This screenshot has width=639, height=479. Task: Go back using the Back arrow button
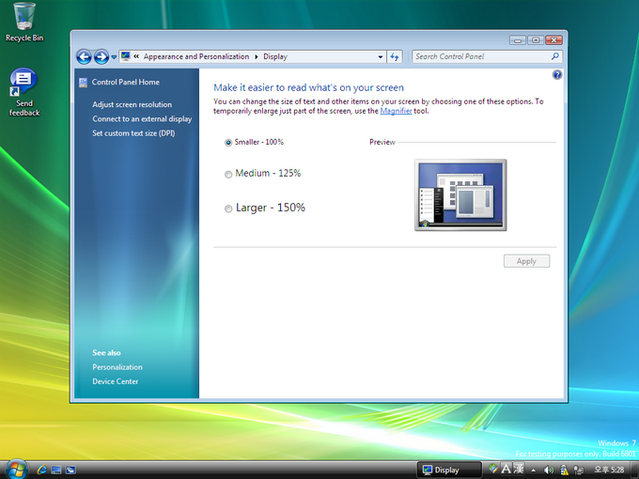coord(84,57)
